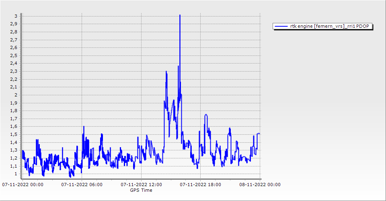386x201 pixels.
Task: Click the y-axis 2,9 tick label
Action: pyautogui.click(x=14, y=24)
